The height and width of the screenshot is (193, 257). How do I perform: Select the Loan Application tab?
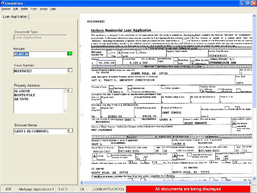tap(15, 17)
